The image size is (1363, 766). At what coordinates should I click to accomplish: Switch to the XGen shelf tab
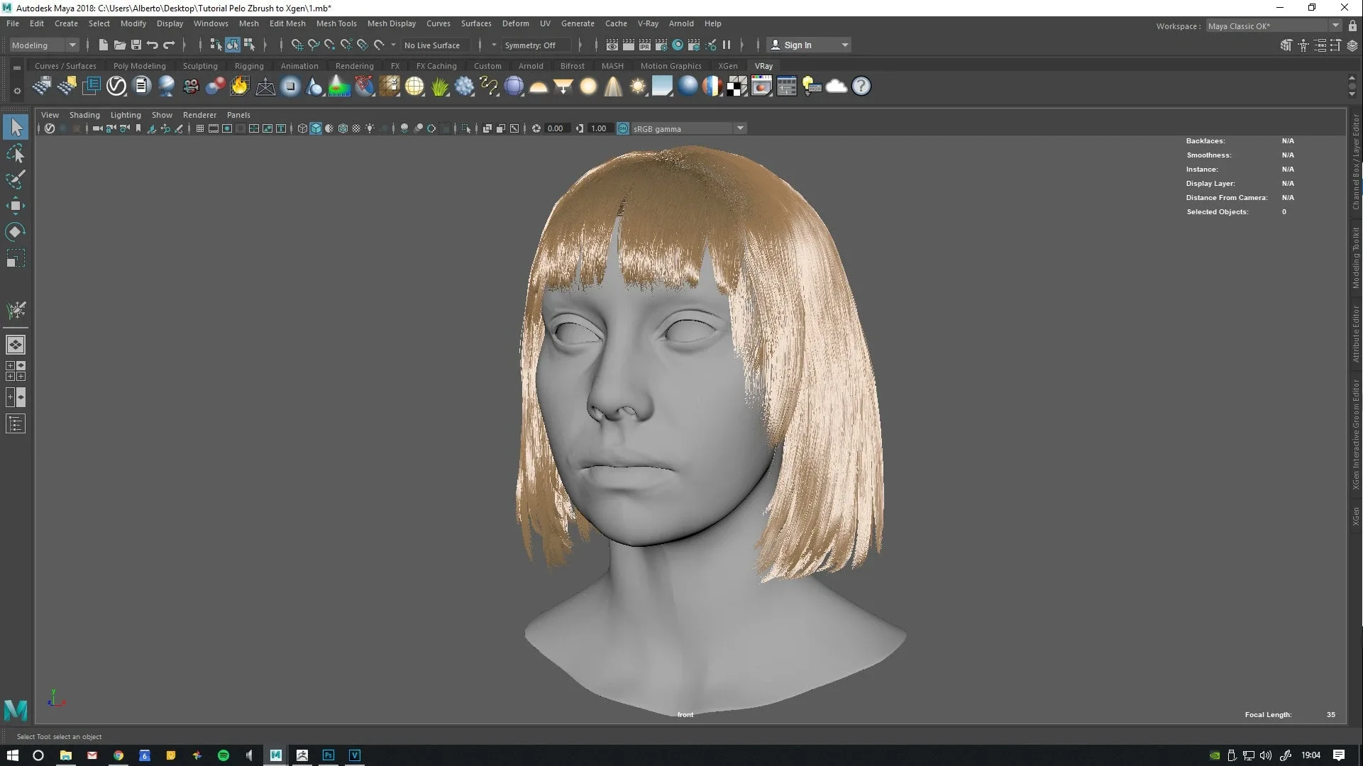(728, 65)
